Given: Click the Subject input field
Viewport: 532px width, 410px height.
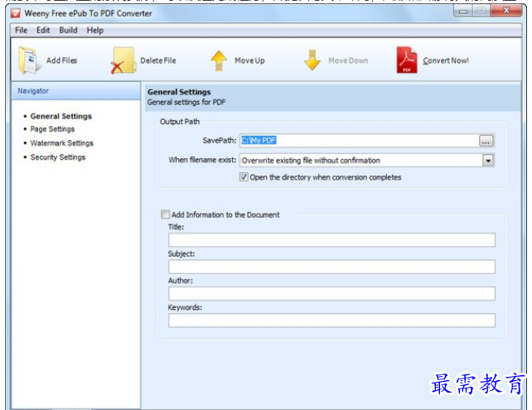Looking at the screenshot, I should tap(331, 267).
